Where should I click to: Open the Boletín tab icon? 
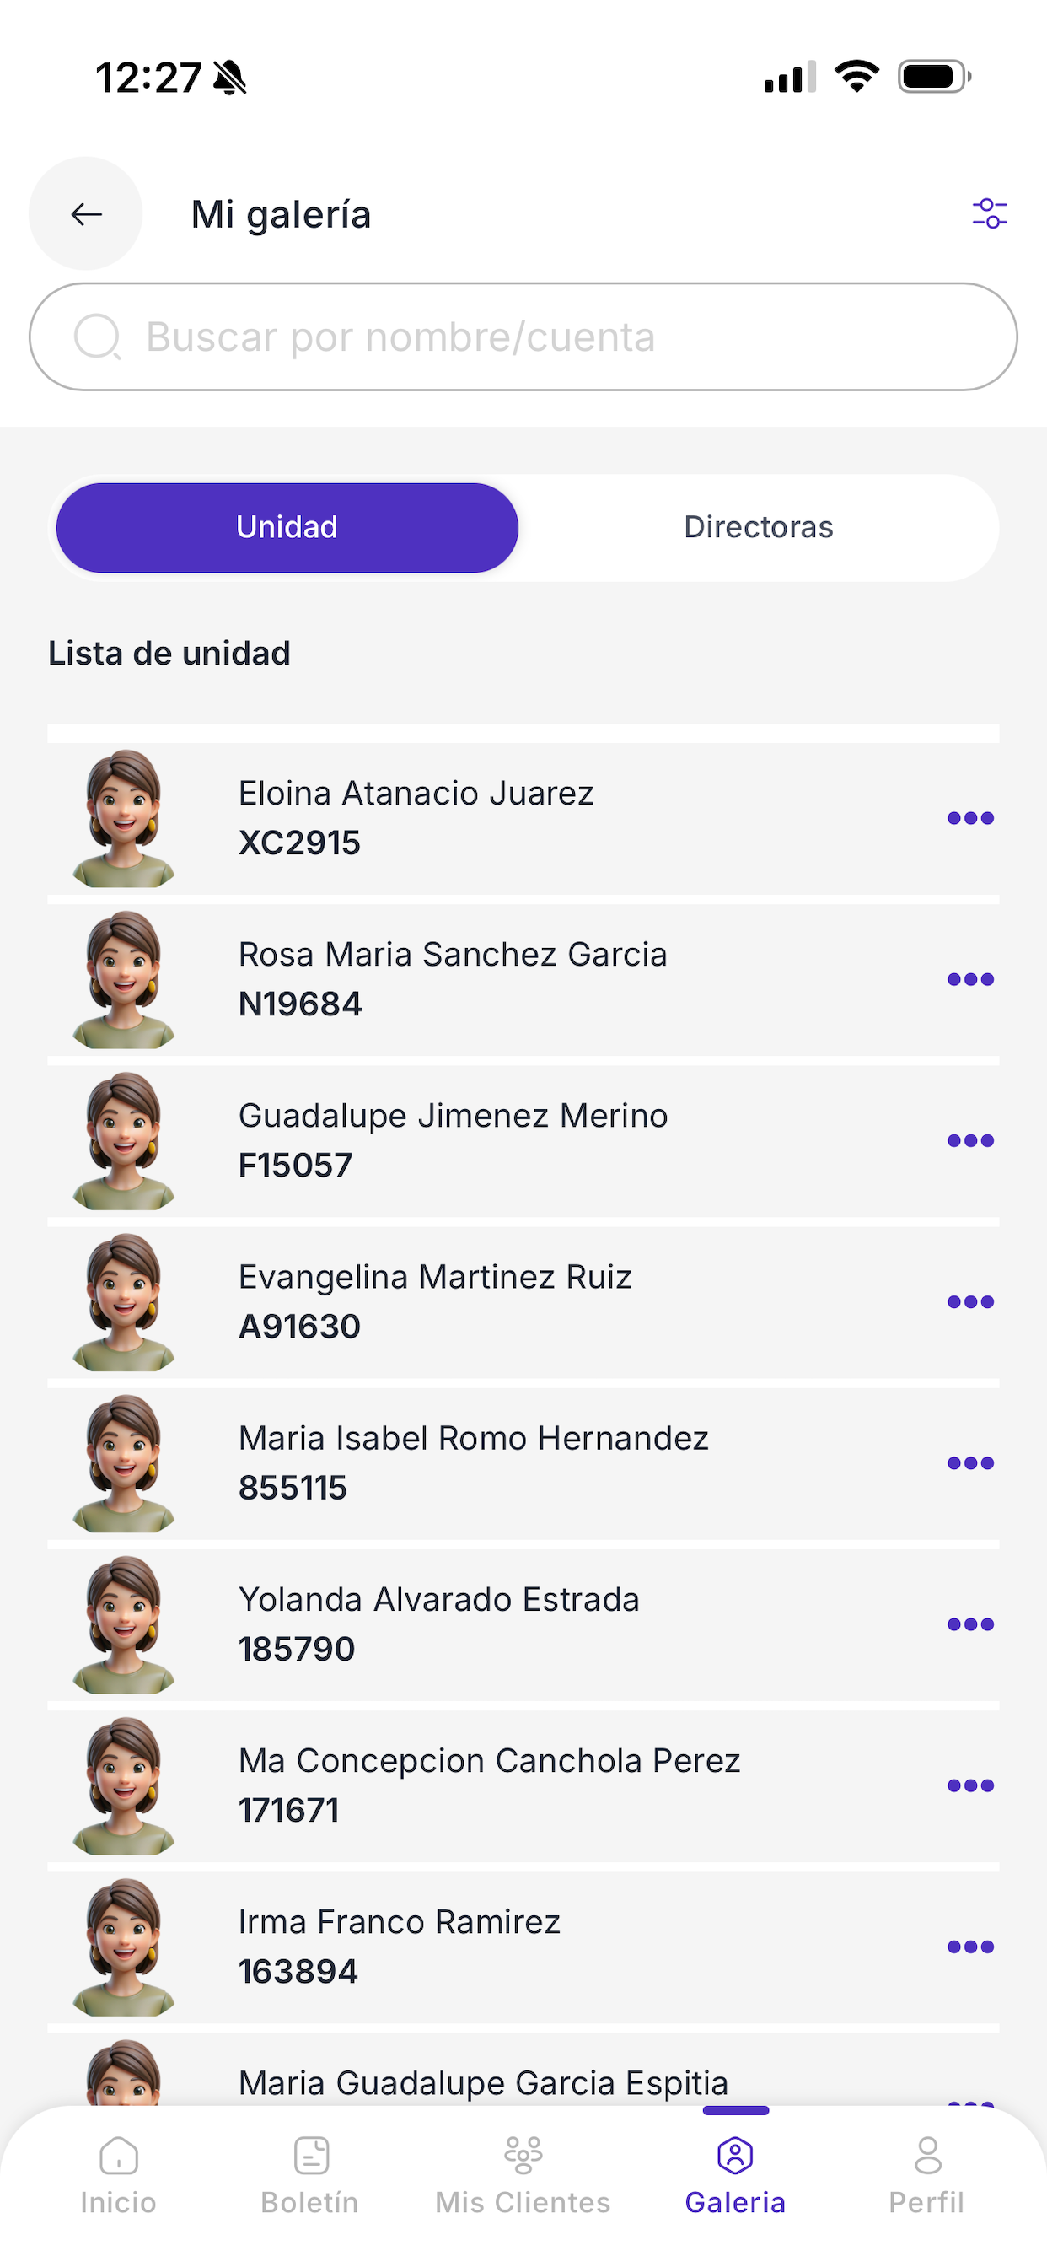coord(310,2155)
